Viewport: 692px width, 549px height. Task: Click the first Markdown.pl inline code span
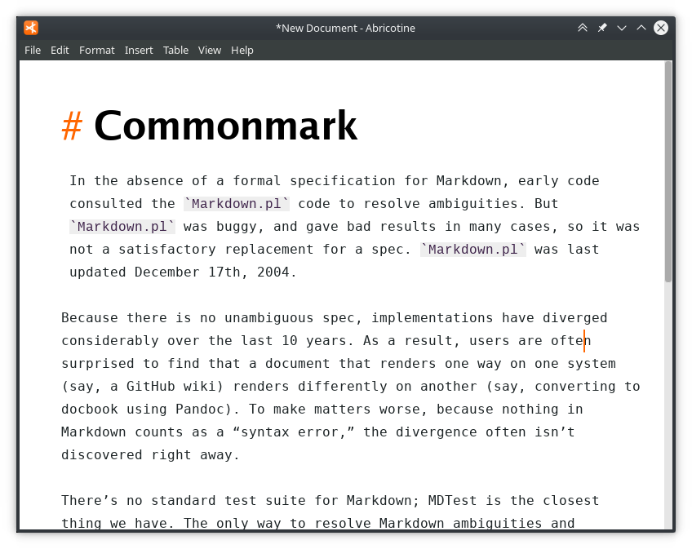tap(236, 203)
